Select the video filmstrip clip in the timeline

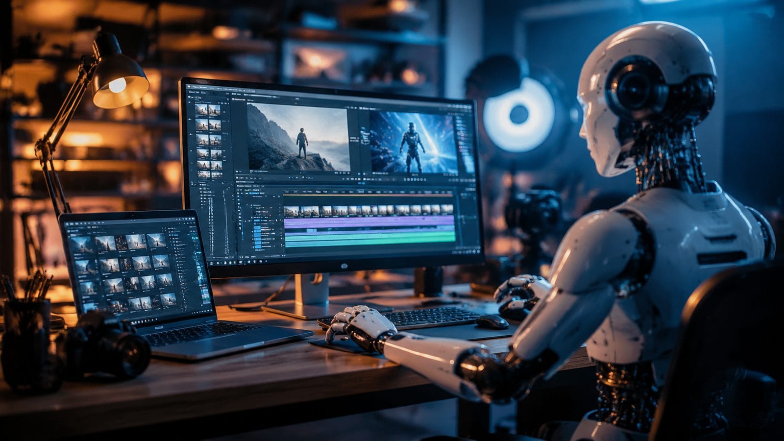368,210
